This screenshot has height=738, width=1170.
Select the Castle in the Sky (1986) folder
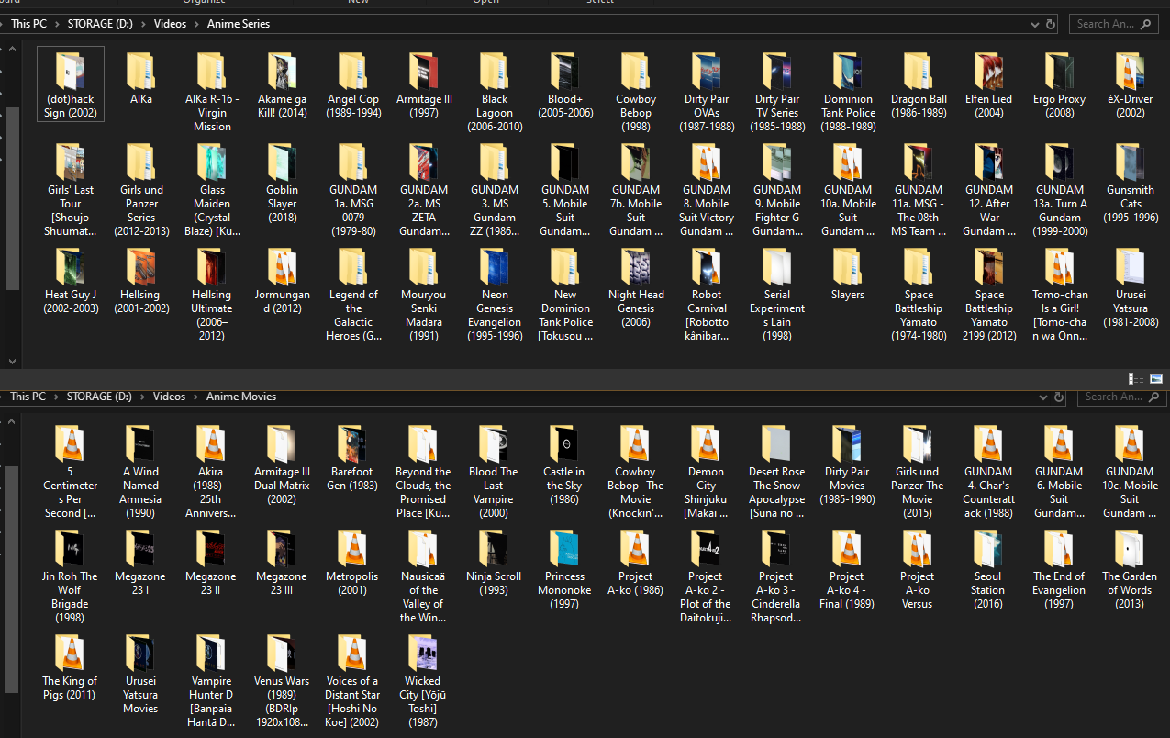[x=564, y=464]
